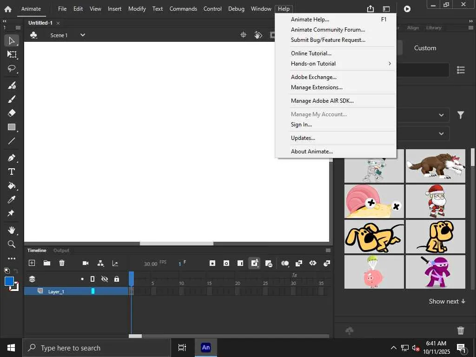Toggle Auto Keyframe button in timeline
This screenshot has height=357, width=476.
(254, 263)
